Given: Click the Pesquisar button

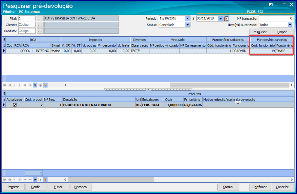Looking at the screenshot, I should click(260, 32).
